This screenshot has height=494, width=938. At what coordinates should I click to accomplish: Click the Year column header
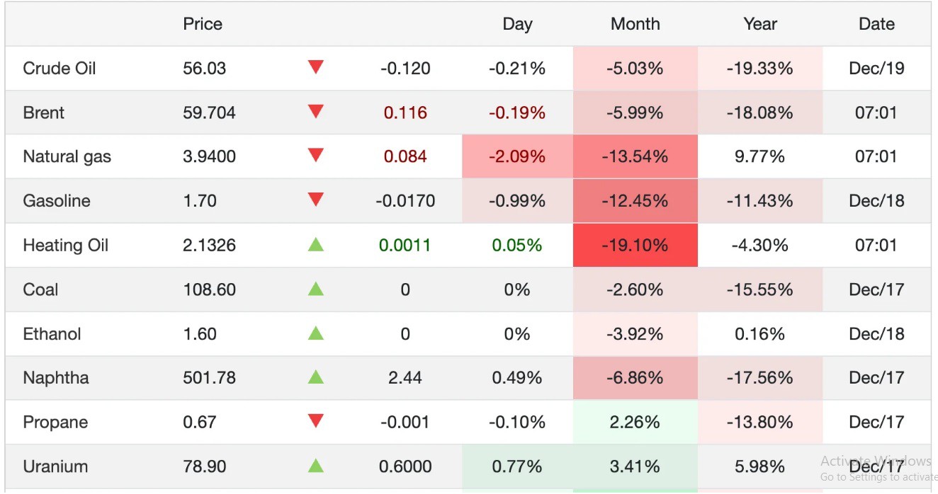(759, 24)
